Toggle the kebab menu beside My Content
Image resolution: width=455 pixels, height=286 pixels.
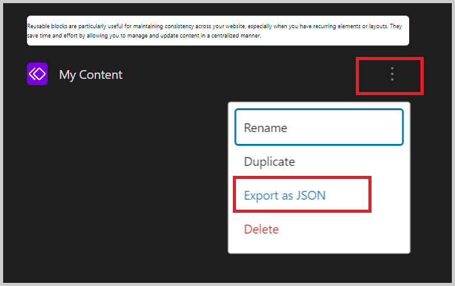click(392, 74)
